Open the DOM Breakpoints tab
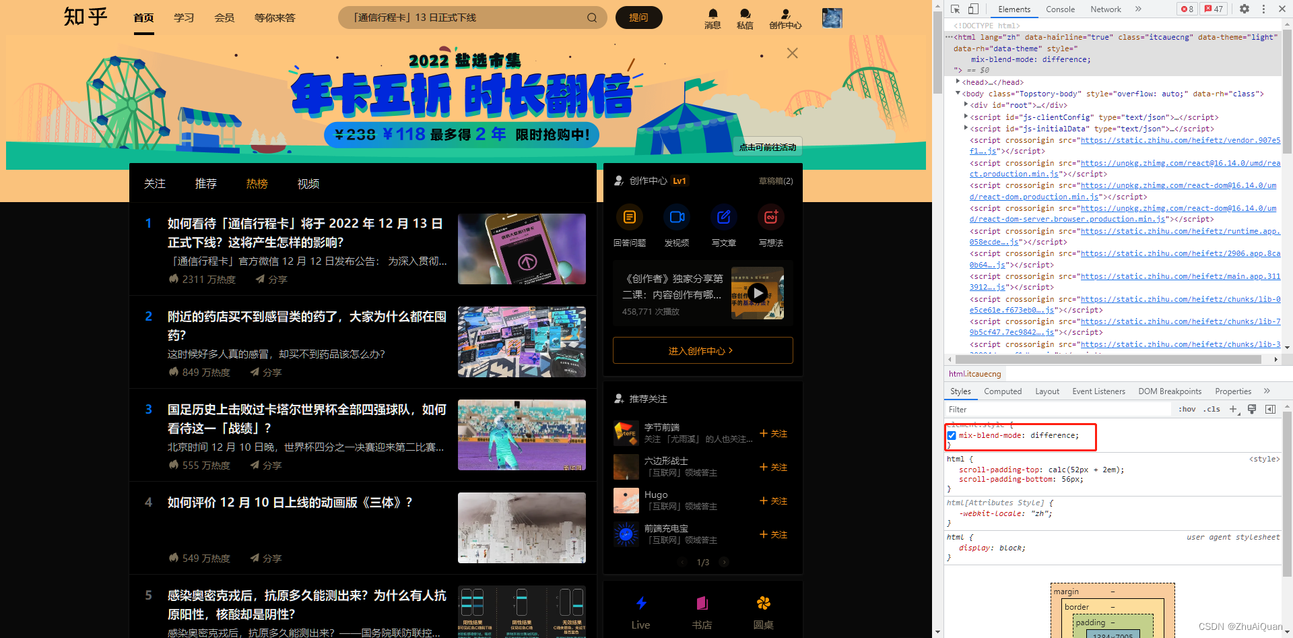 [1170, 391]
